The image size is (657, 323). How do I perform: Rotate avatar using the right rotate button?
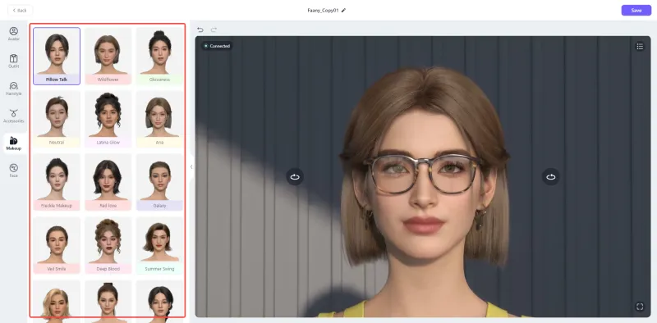tap(550, 176)
